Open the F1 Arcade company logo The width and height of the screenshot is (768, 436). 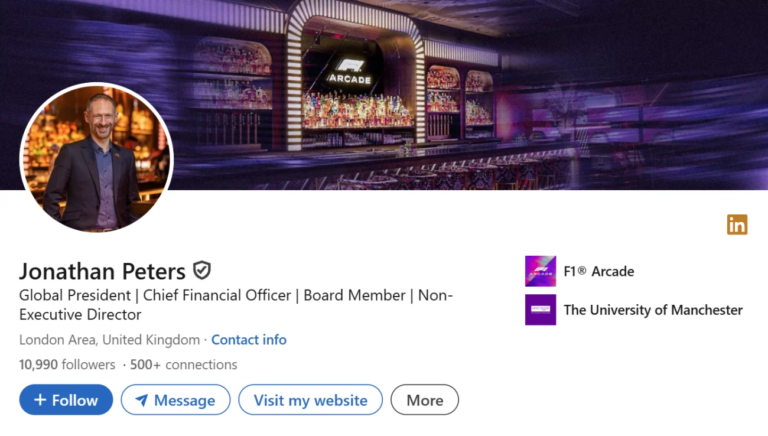(540, 271)
